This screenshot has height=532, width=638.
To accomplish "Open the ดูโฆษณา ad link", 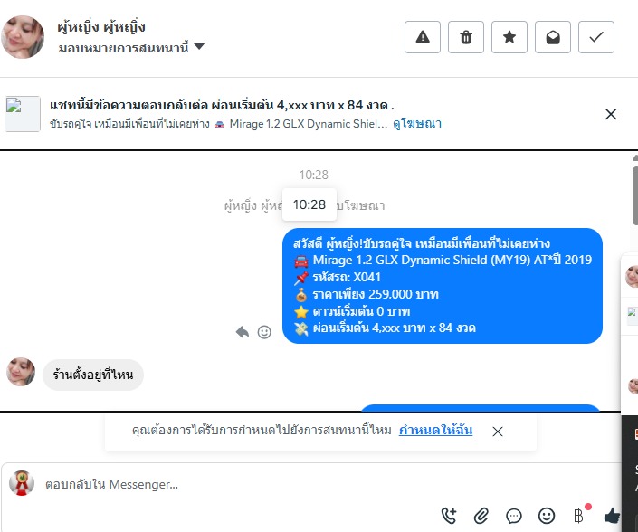I will coord(417,124).
